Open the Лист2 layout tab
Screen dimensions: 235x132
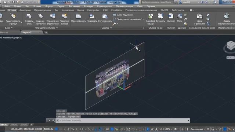(x=24, y=125)
